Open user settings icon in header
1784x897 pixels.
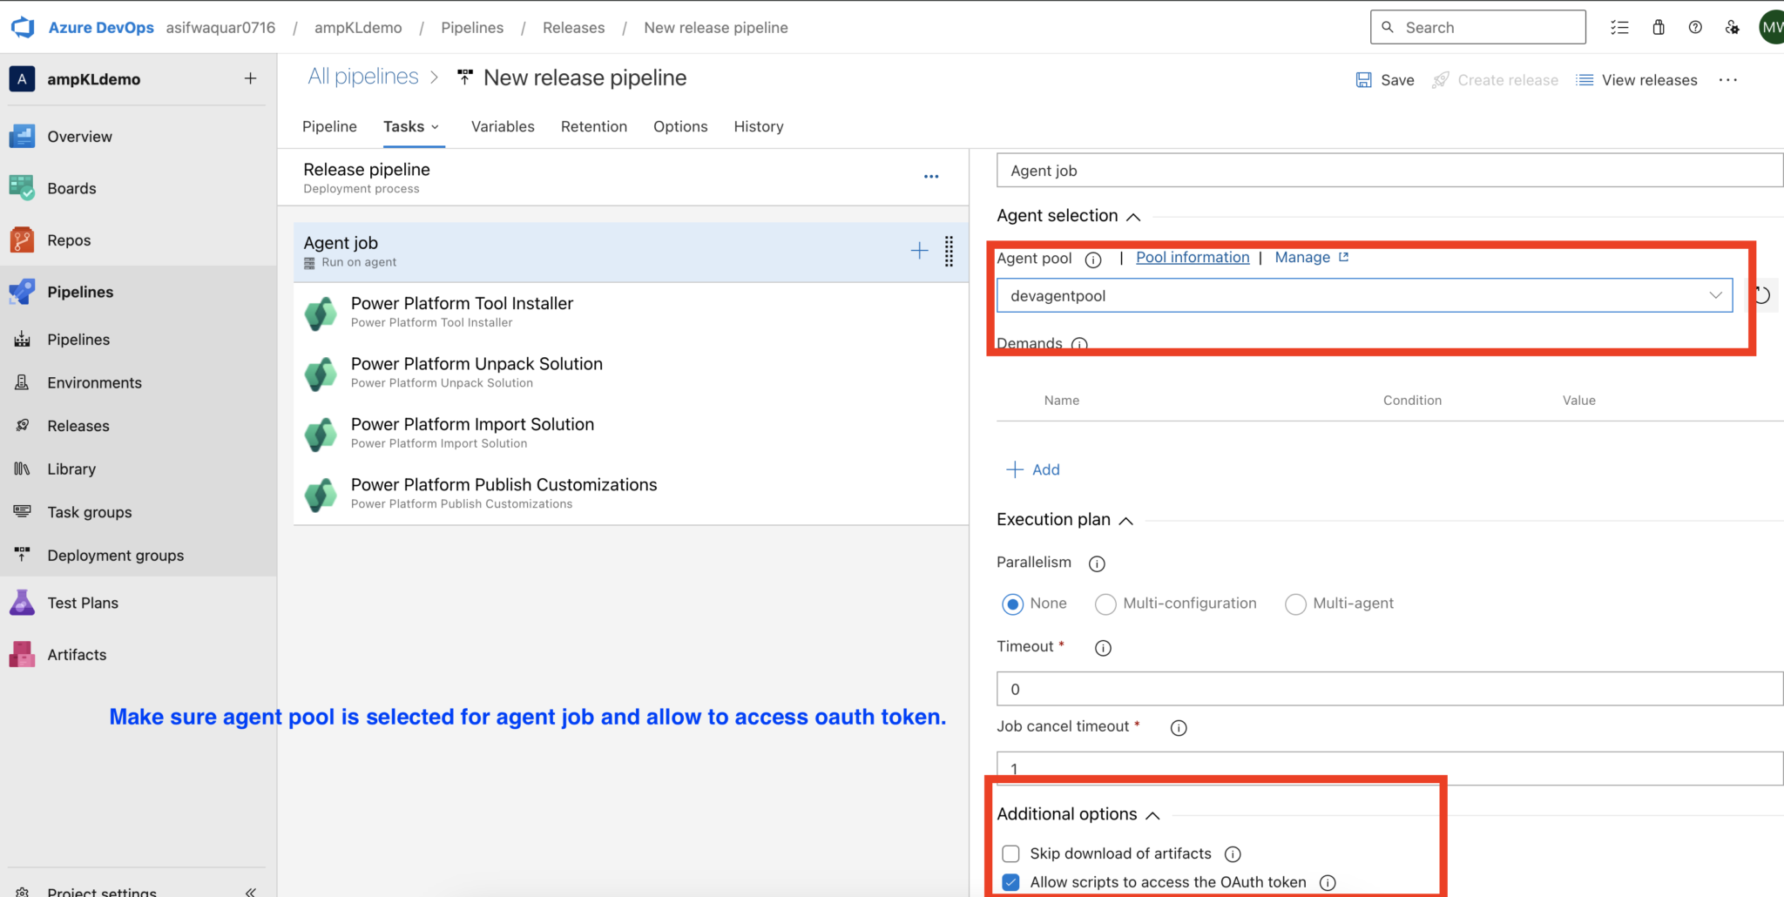click(x=1733, y=27)
